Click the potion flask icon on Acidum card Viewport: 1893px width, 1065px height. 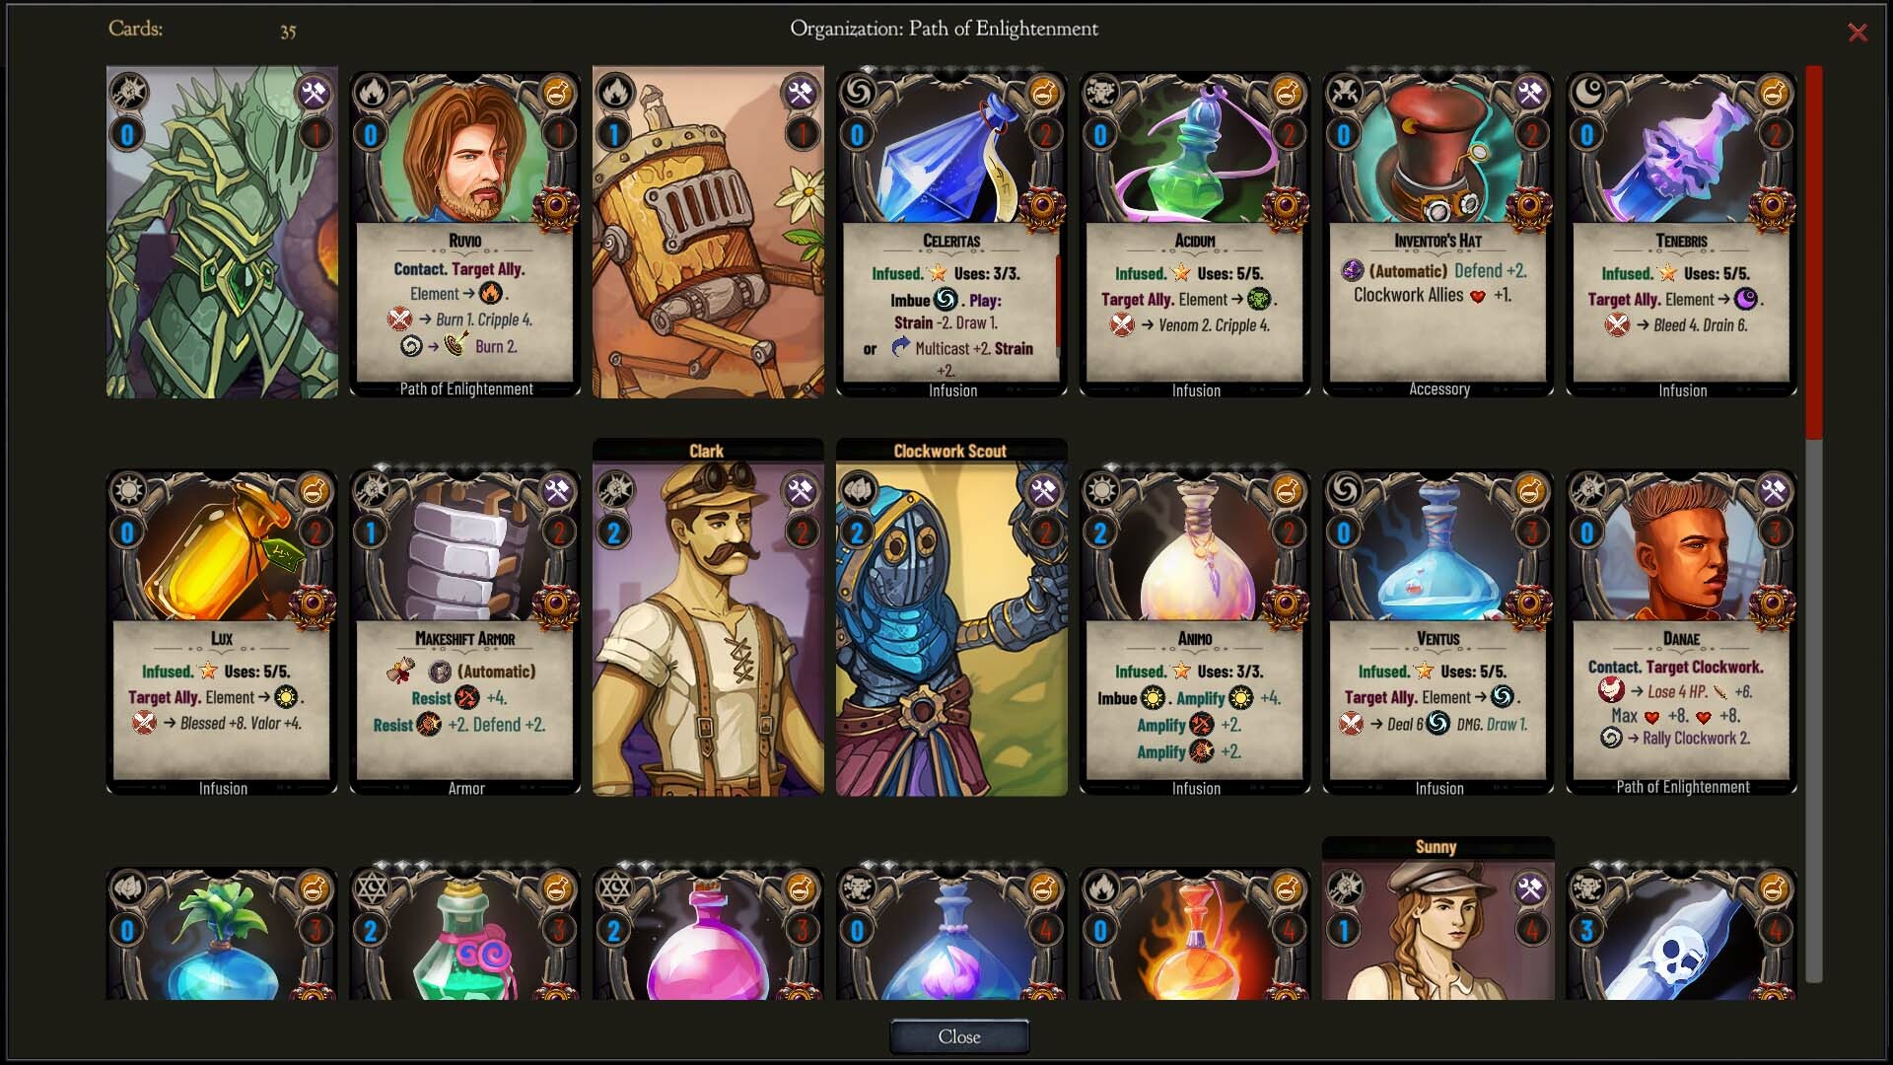(x=1286, y=93)
